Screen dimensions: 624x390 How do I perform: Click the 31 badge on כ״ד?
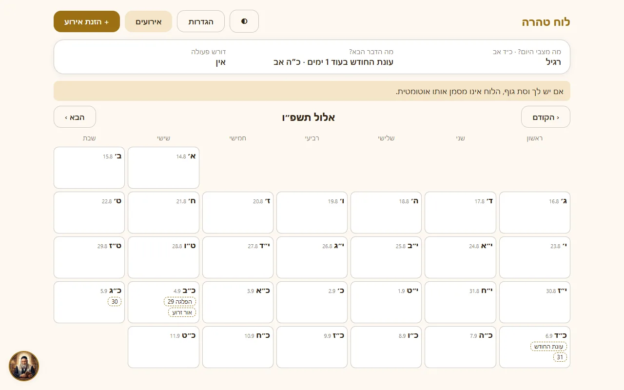[560, 357]
